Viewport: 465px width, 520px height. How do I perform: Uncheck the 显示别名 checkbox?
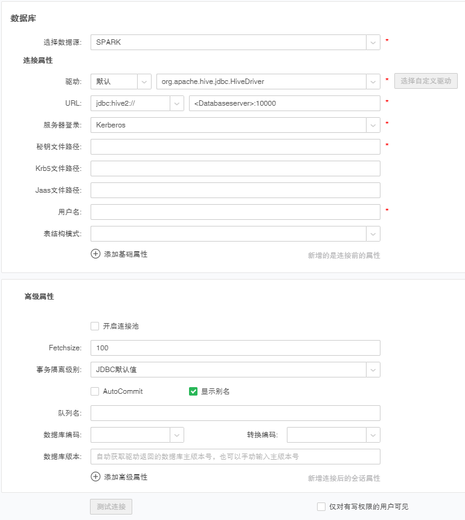(193, 391)
